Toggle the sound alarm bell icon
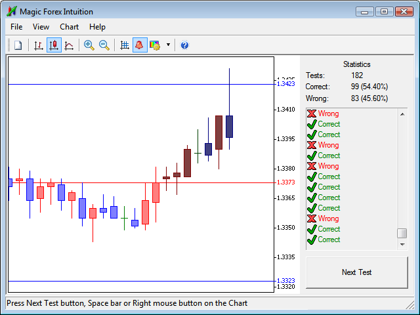 (140, 45)
